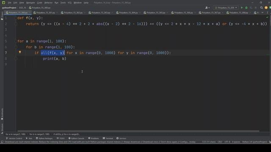The height and width of the screenshot is (152, 271).
Task: Open Python Packages tool window
Action: [44, 138]
